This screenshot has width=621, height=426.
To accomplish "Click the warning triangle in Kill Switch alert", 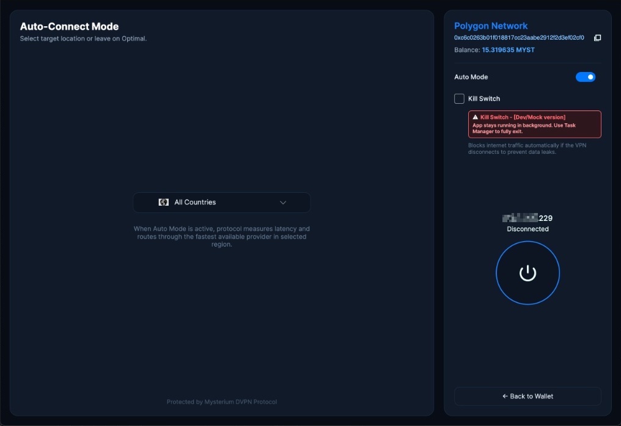I will click(476, 117).
